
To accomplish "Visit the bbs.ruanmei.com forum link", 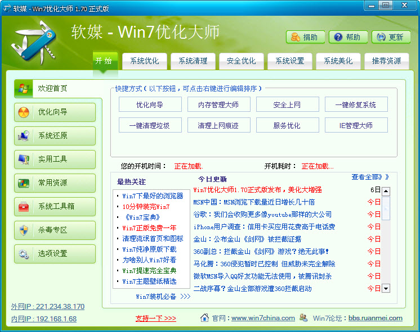I will coord(376,318).
